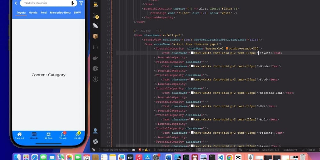This screenshot has height=160, width=320.
Task: Tap the back arrow in the simulator header
Action: [16, 3]
